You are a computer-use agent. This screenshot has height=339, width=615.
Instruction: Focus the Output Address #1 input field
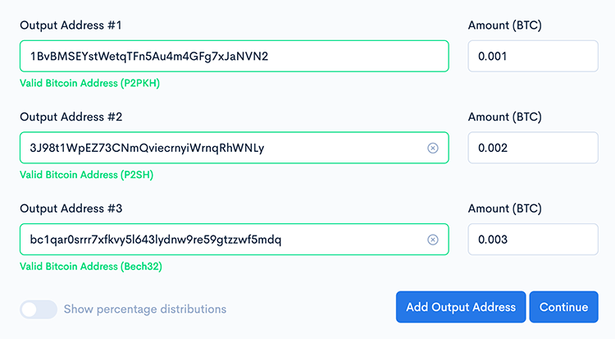(234, 57)
